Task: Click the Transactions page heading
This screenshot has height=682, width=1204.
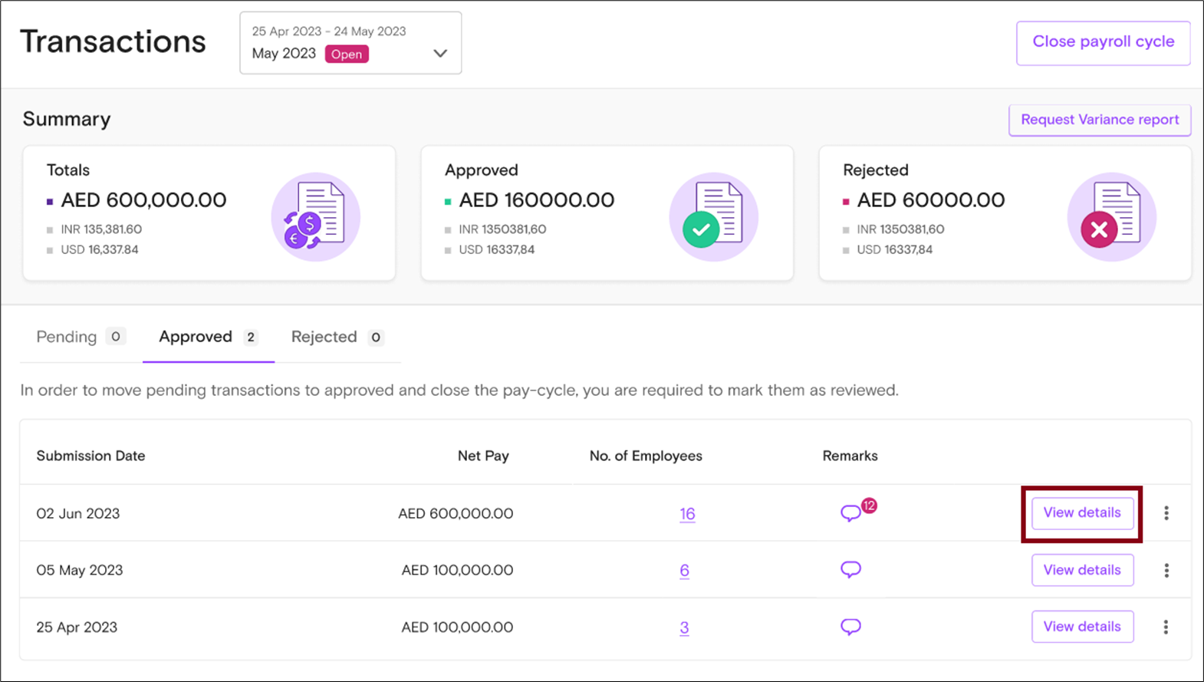Action: coord(113,41)
